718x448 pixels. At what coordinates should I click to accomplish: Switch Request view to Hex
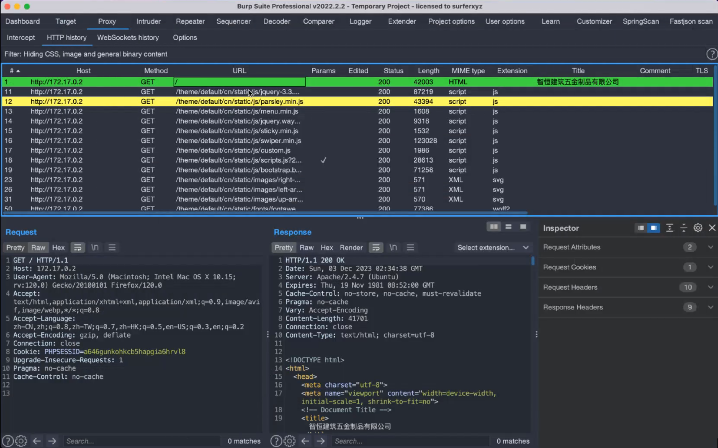(x=58, y=248)
